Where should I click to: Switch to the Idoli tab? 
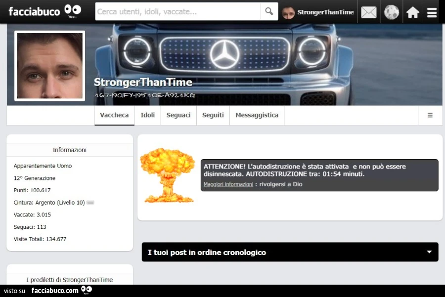(x=147, y=115)
